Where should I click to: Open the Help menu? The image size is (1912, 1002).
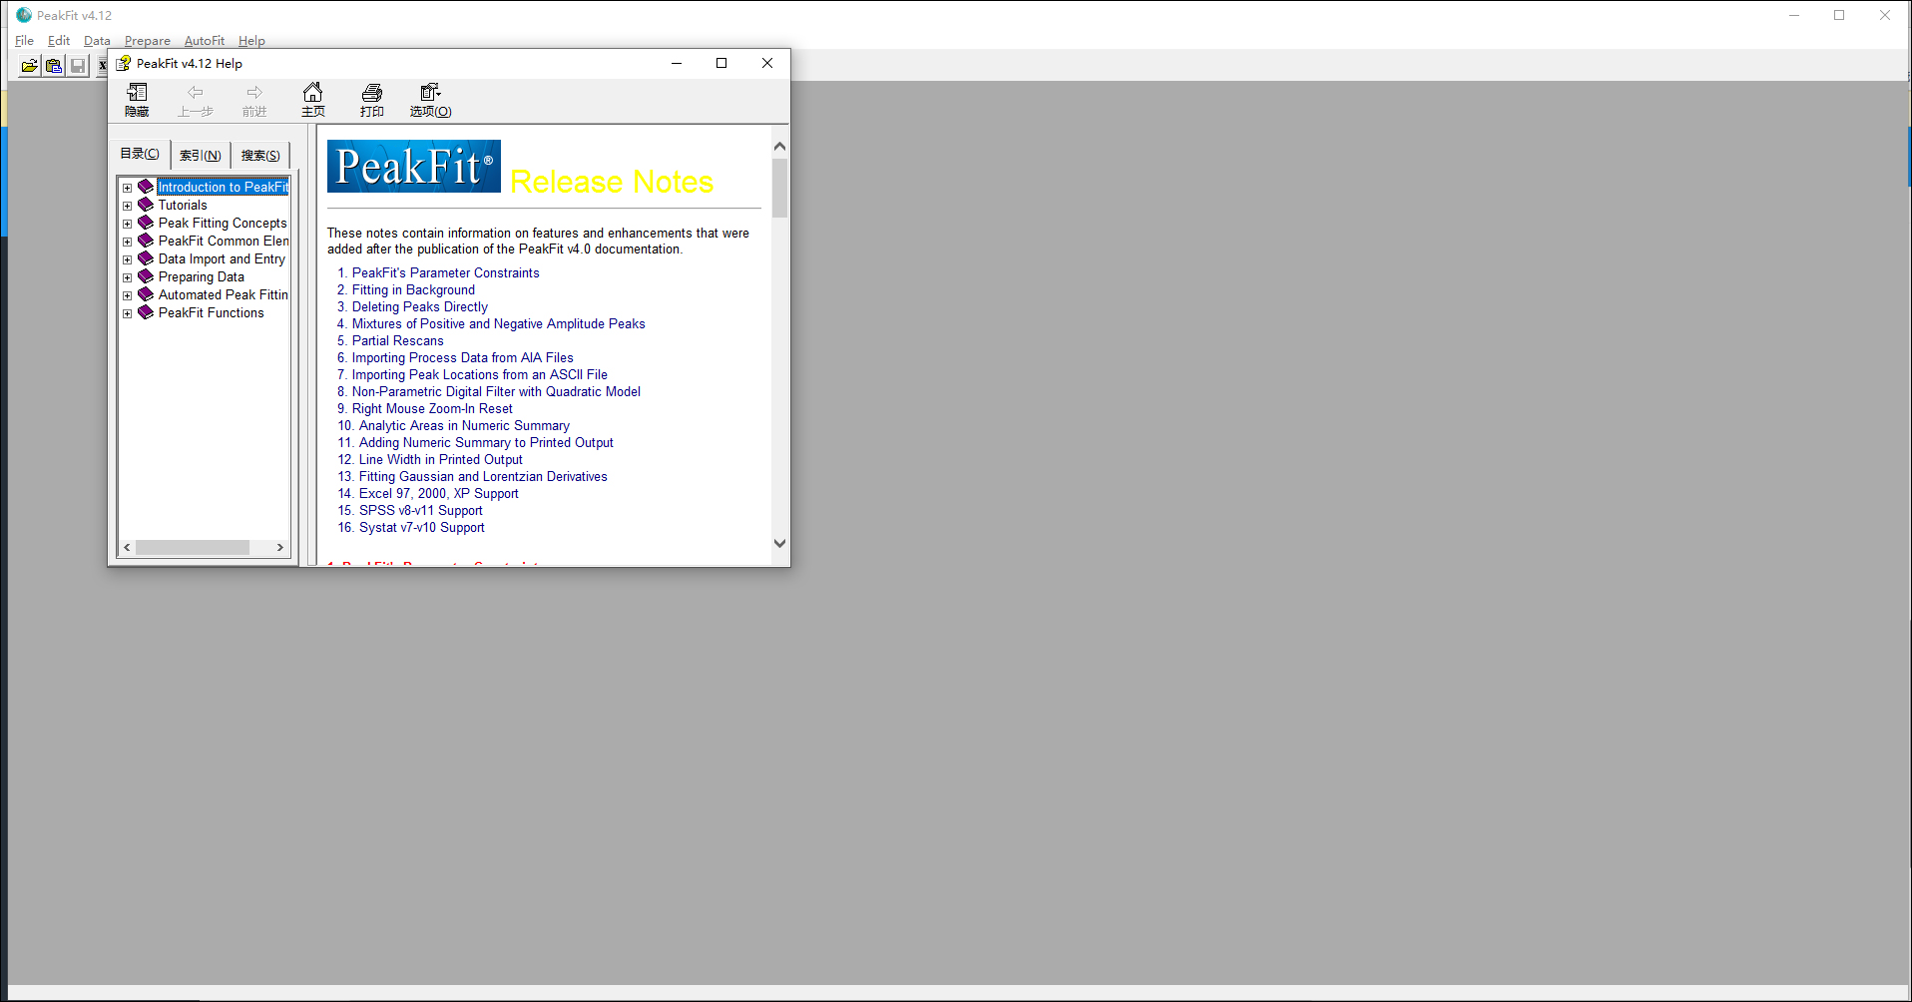(x=251, y=41)
